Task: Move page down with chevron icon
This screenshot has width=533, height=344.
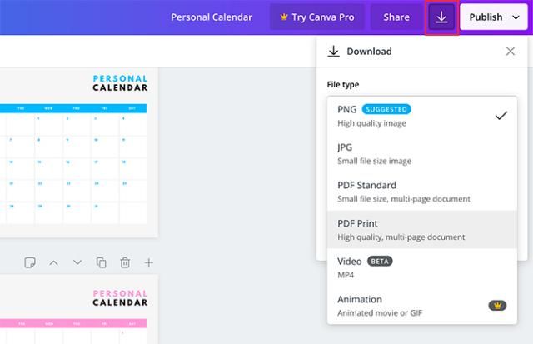Action: (77, 262)
